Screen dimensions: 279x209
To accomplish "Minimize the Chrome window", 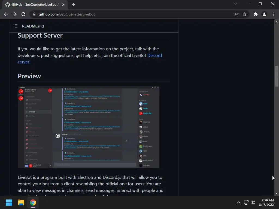I will 247,4.
